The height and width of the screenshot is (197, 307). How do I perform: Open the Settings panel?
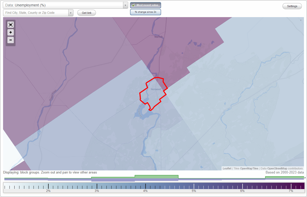click(x=292, y=6)
